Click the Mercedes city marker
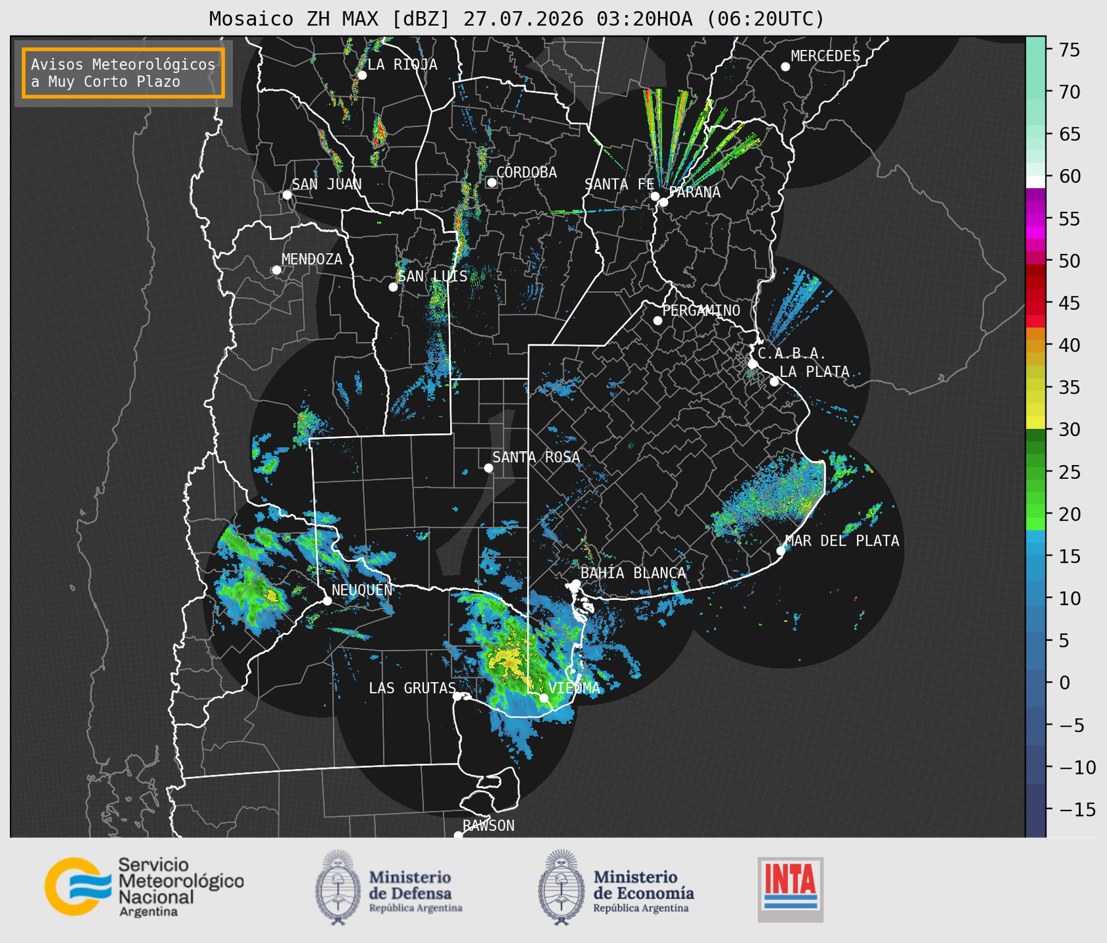 pos(785,67)
